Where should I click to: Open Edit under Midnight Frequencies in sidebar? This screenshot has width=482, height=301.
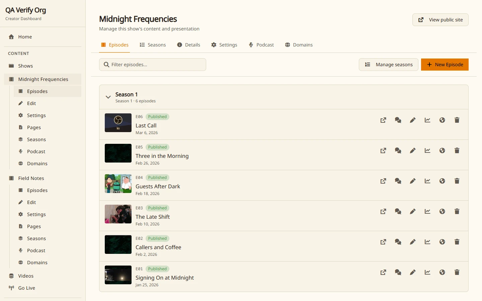coord(48,103)
